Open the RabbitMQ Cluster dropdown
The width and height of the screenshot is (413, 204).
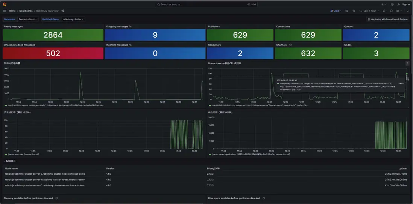(73, 19)
